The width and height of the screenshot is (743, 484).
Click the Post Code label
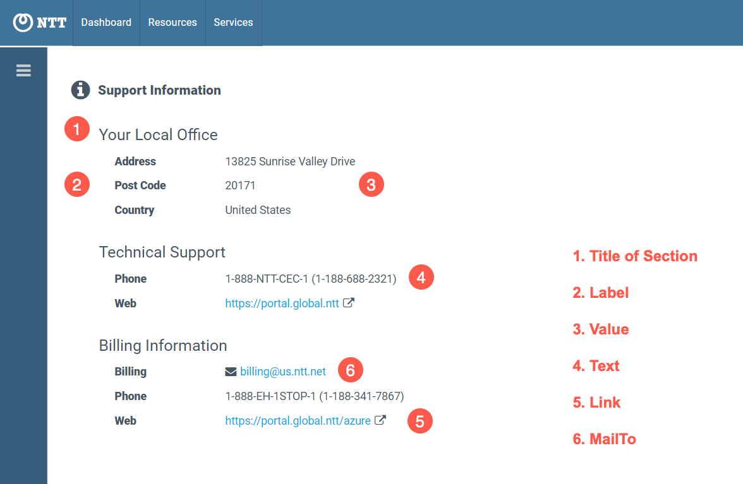(x=140, y=186)
